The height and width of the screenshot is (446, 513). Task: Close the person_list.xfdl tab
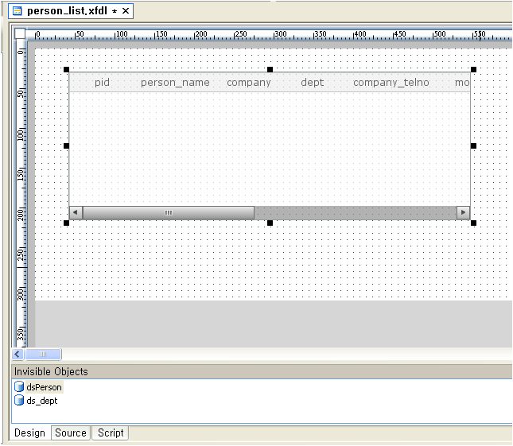point(125,11)
